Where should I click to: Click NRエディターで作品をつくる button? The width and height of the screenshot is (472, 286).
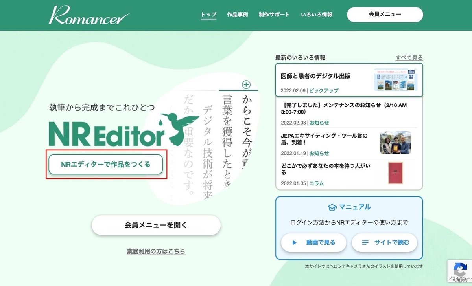click(106, 164)
